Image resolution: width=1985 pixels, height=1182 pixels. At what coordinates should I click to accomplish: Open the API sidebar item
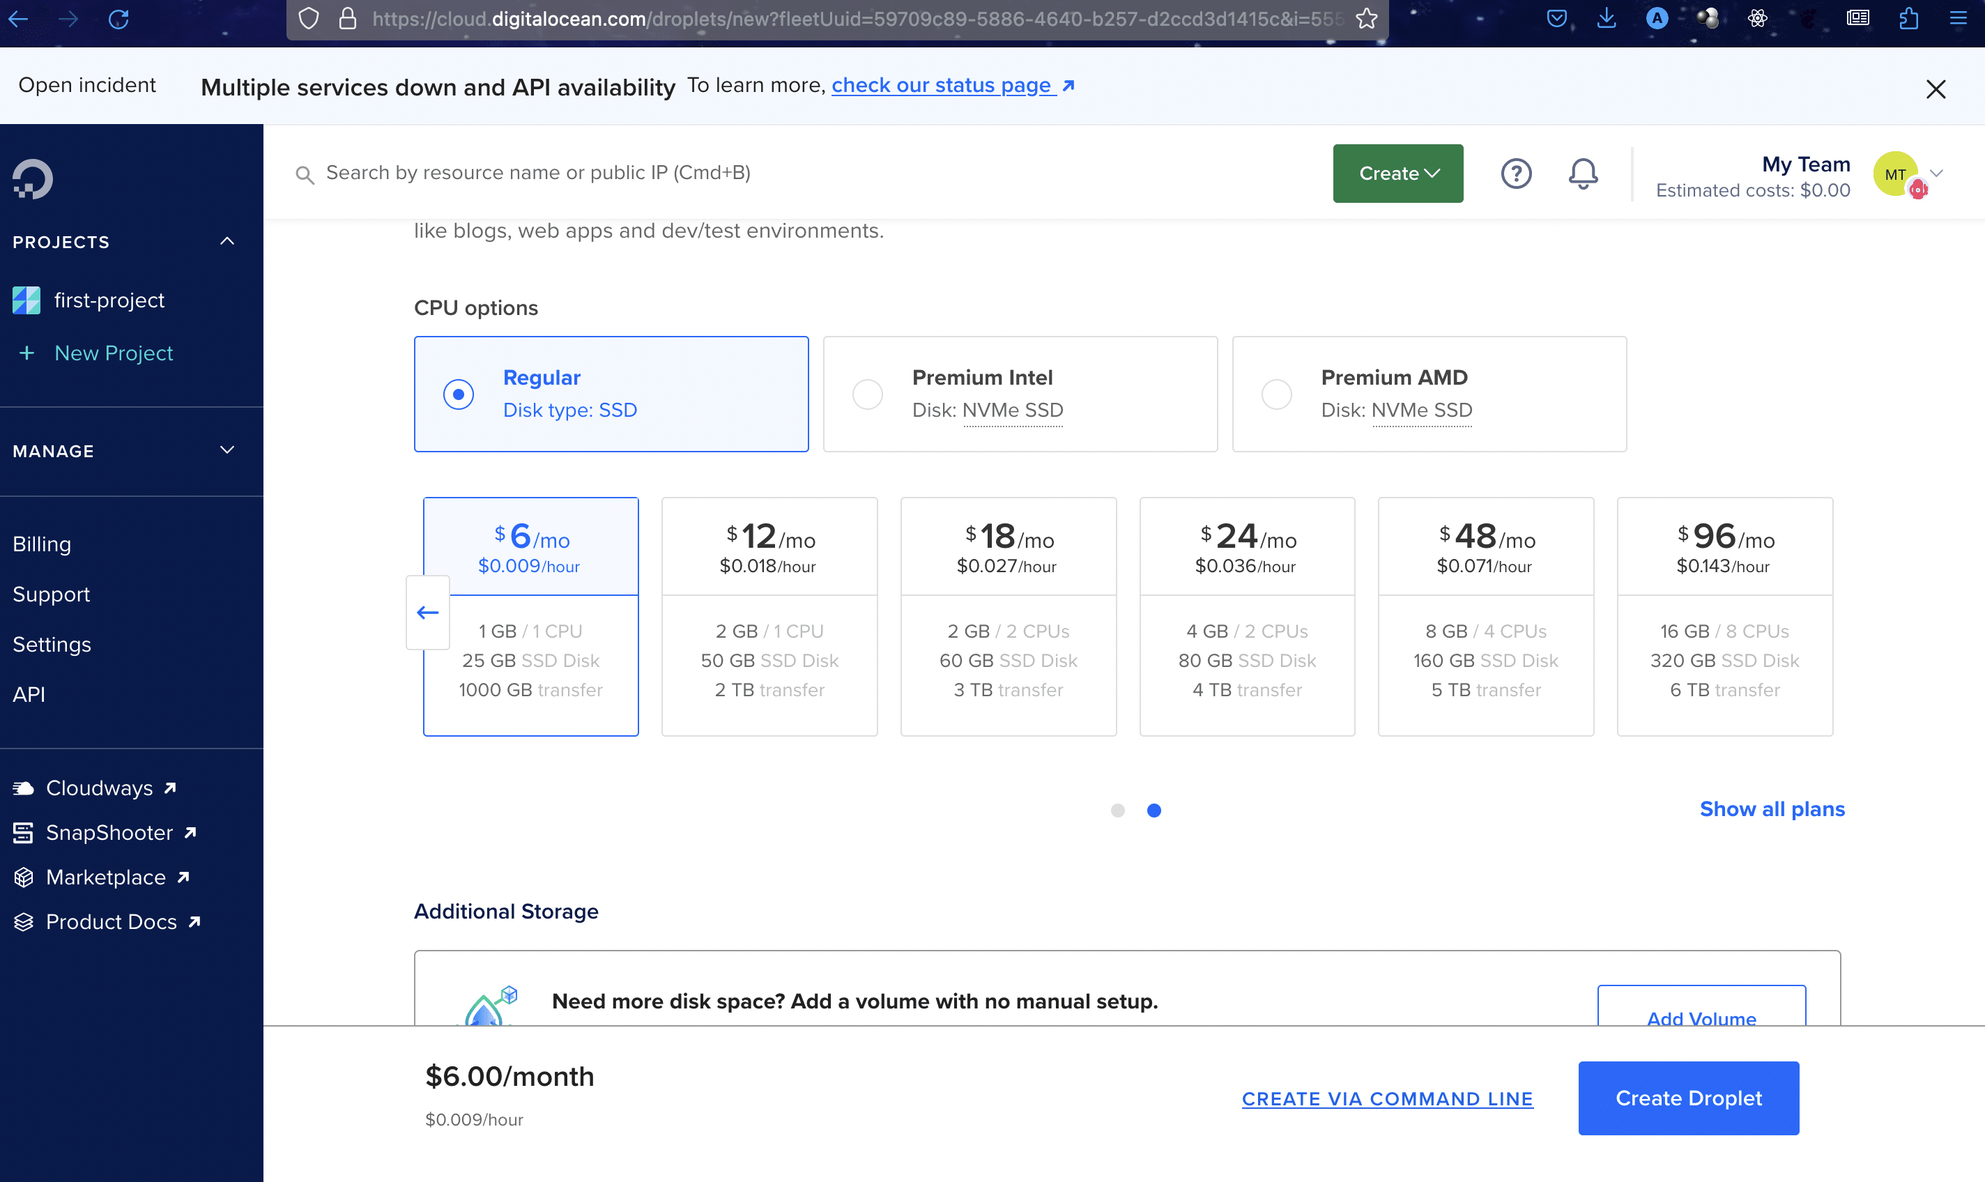pyautogui.click(x=29, y=695)
